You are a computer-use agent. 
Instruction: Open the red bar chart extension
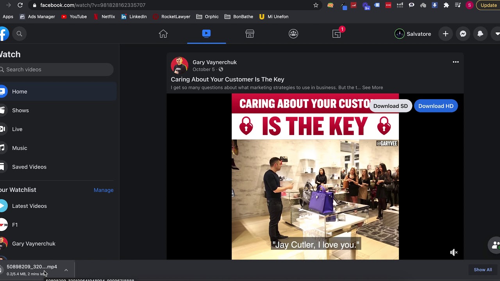pos(354,5)
